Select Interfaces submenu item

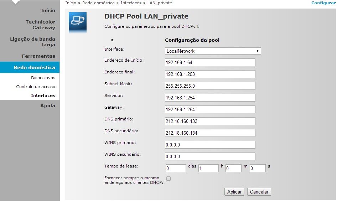[x=43, y=96]
